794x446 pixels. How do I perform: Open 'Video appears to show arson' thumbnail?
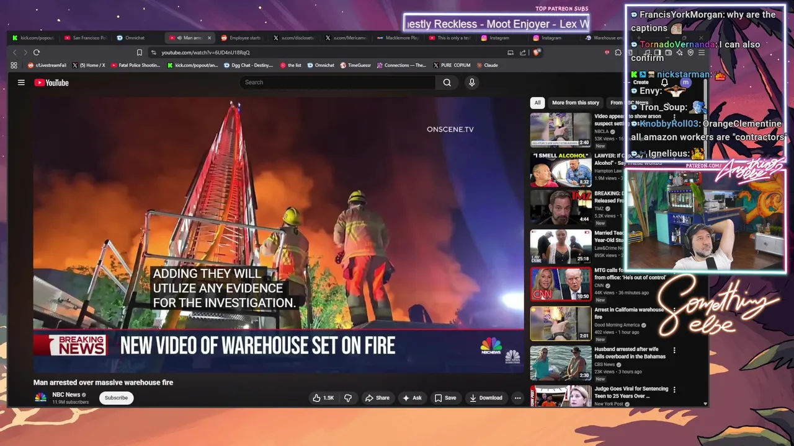561,129
